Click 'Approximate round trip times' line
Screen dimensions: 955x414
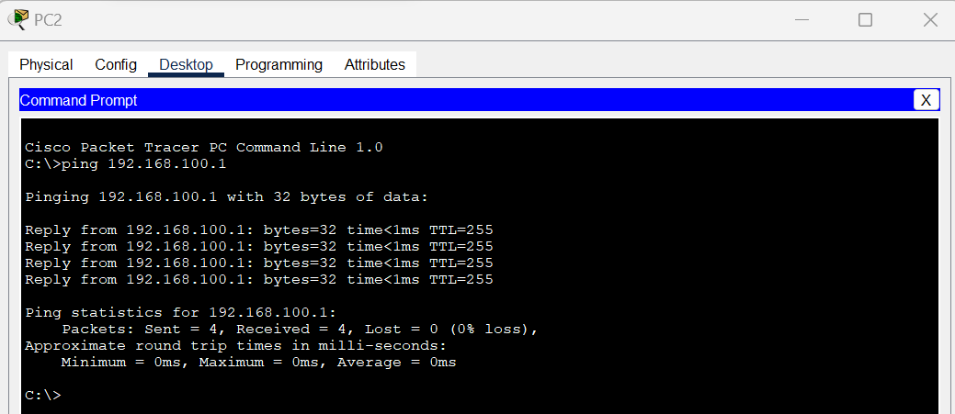coord(235,346)
